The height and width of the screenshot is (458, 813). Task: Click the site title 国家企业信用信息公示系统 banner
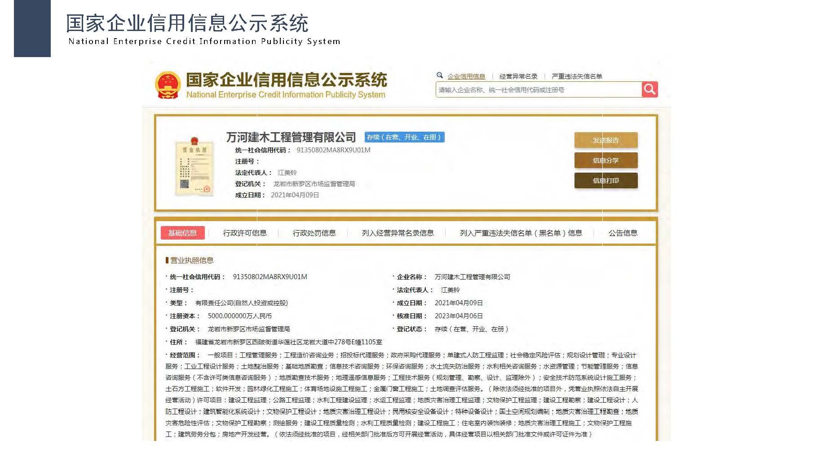tap(286, 85)
